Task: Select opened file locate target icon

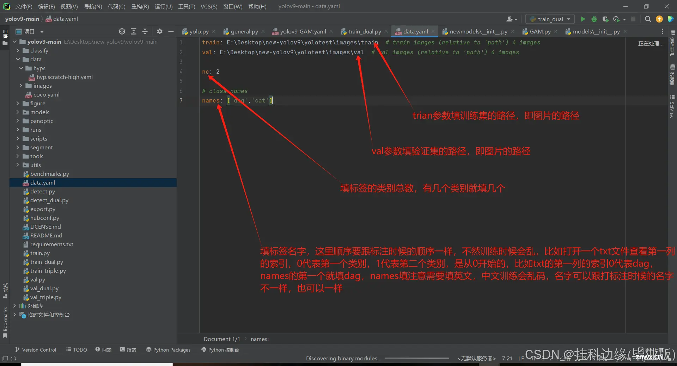Action: click(122, 31)
